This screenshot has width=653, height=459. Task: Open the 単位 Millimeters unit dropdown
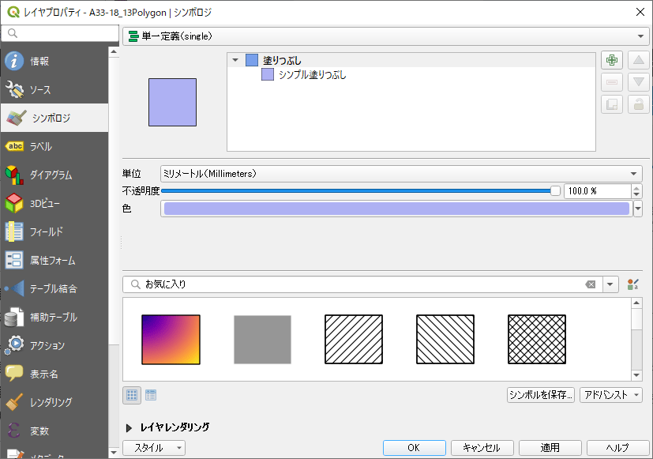tap(401, 173)
